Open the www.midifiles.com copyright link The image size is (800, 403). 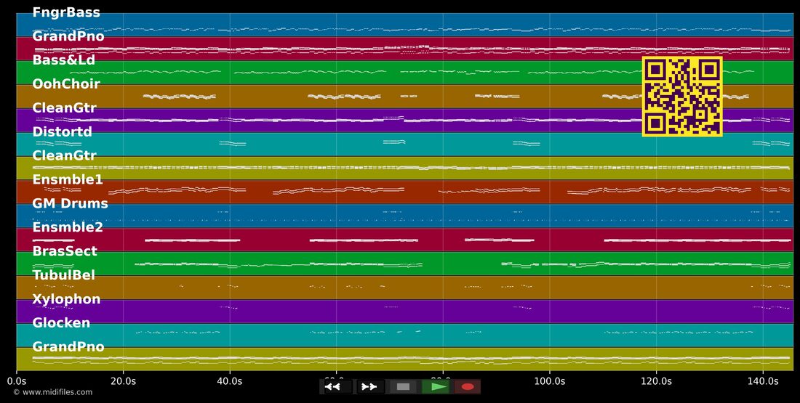[x=52, y=392]
